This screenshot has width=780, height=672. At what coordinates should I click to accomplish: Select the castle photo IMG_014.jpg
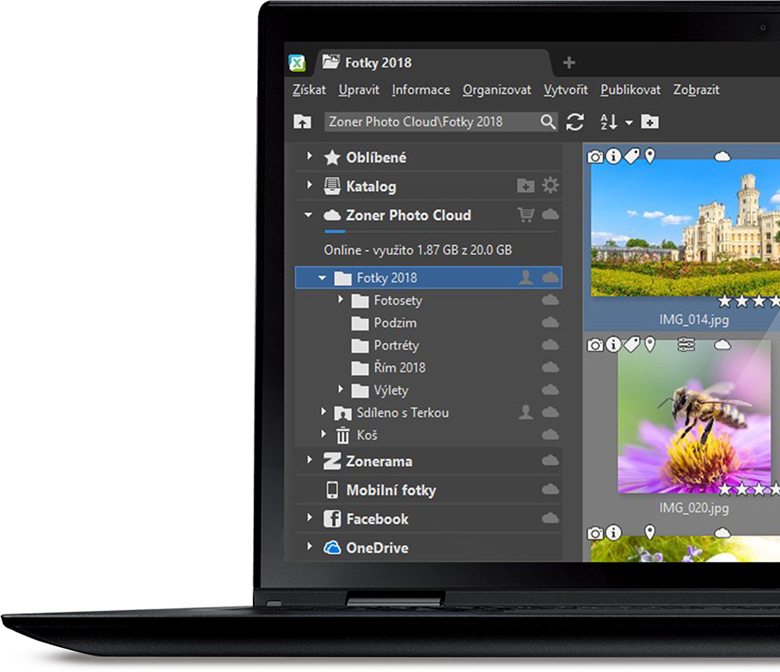(x=685, y=228)
